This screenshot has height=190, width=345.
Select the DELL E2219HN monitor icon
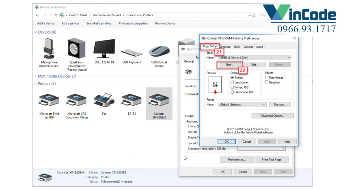[x=104, y=49]
